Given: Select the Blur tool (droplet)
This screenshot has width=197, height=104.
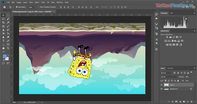Looking at the screenshot, I should coord(3,37).
